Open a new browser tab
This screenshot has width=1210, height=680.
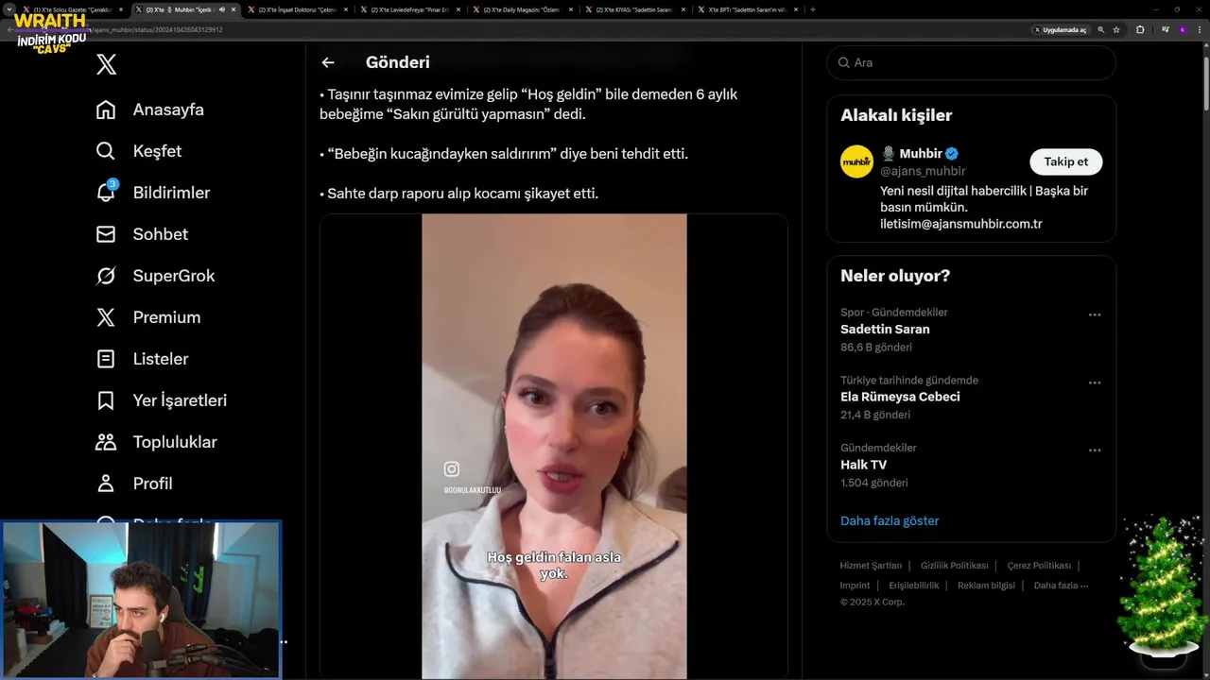(x=813, y=9)
